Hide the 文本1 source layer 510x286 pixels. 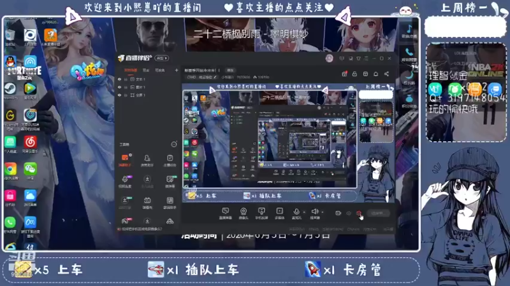(x=119, y=79)
